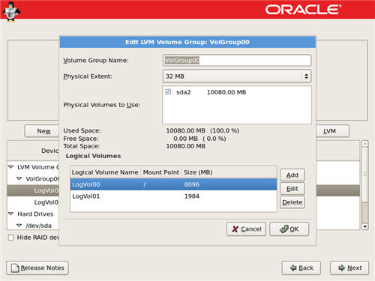Uncheck the sda2 physical volume checkbox
The height and width of the screenshot is (281, 375).
(x=168, y=91)
